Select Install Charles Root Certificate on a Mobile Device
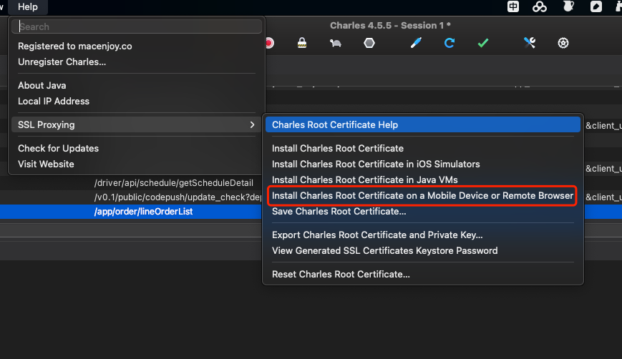 [422, 195]
